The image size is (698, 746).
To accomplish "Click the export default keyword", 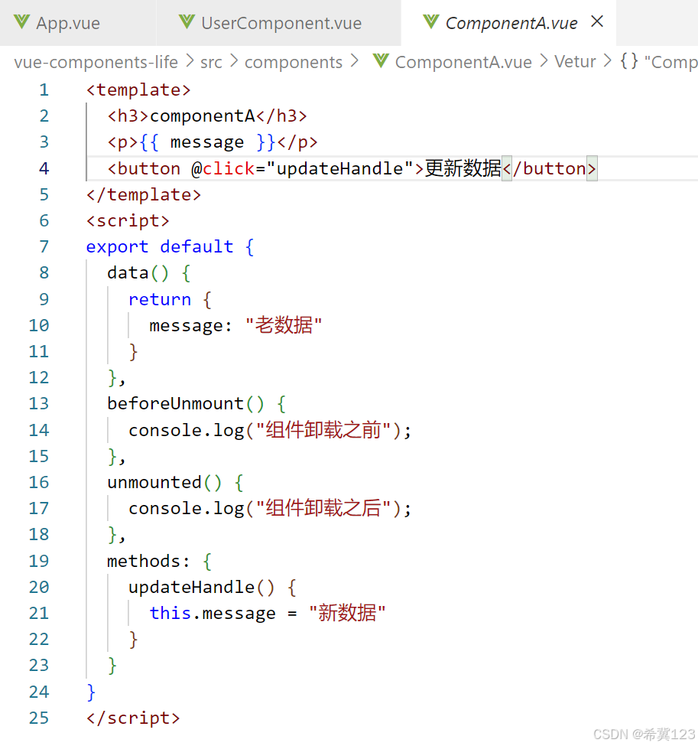I will tap(160, 247).
